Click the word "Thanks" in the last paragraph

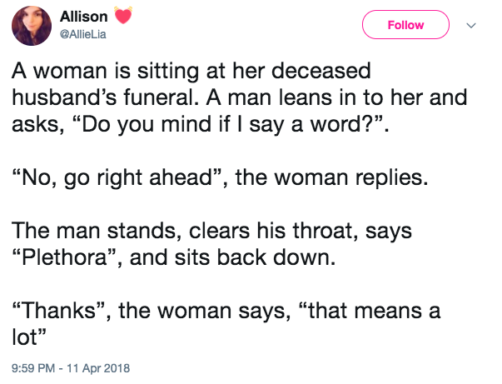tap(60, 312)
